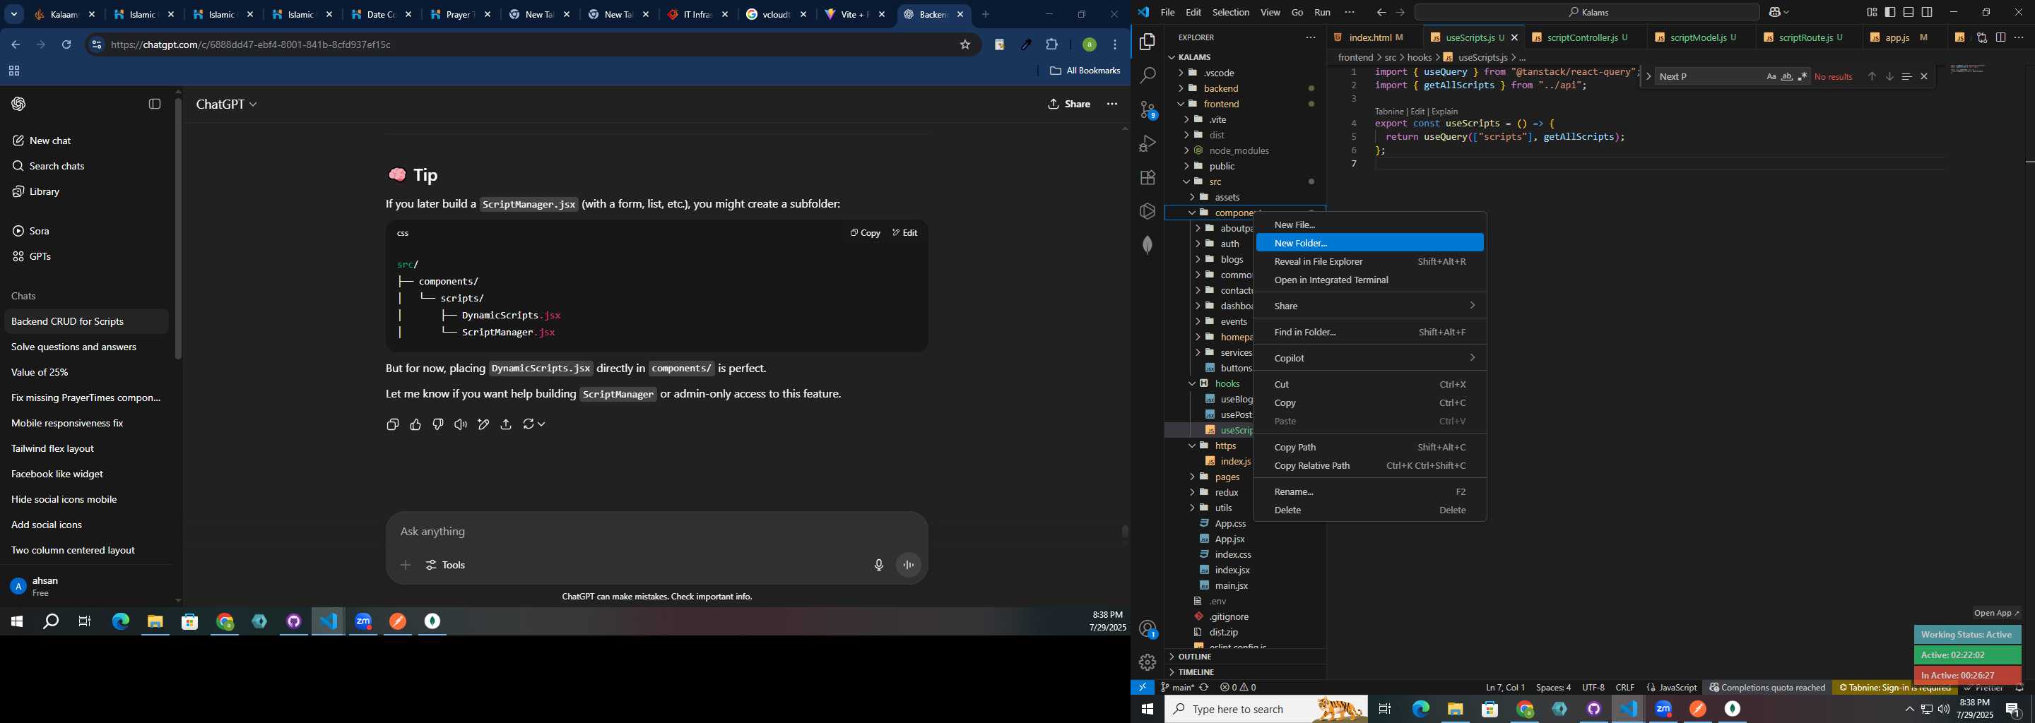Bookmark this page with Chrome star icon

point(965,45)
